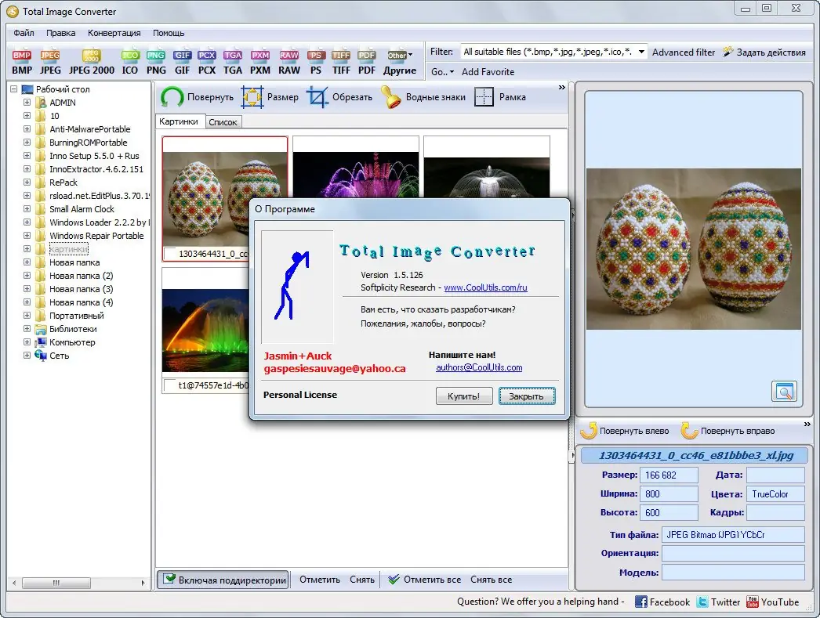Open Задать действия wizard
The height and width of the screenshot is (618, 820).
[x=764, y=52]
